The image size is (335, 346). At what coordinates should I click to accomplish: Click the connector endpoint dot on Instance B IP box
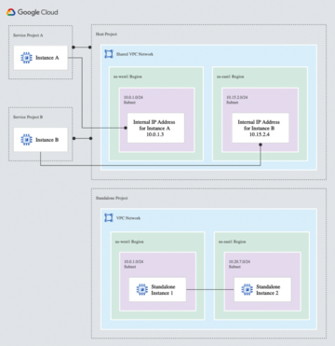[261, 145]
